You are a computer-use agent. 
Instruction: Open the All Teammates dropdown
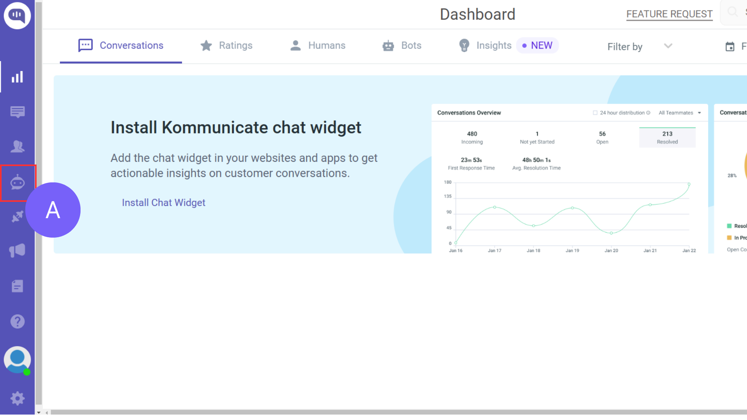point(679,112)
